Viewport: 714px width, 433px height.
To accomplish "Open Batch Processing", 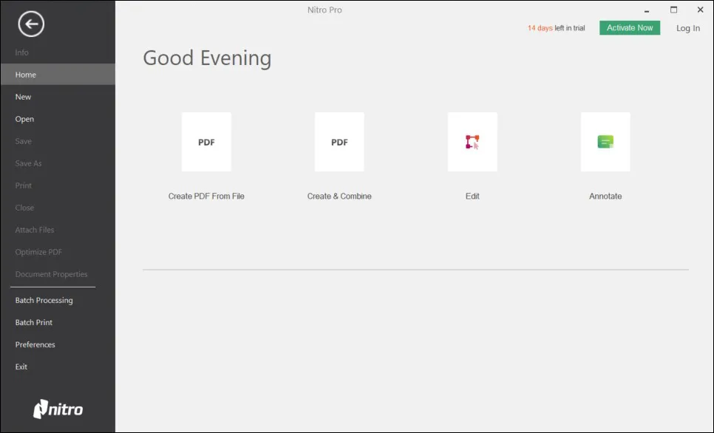I will [44, 300].
